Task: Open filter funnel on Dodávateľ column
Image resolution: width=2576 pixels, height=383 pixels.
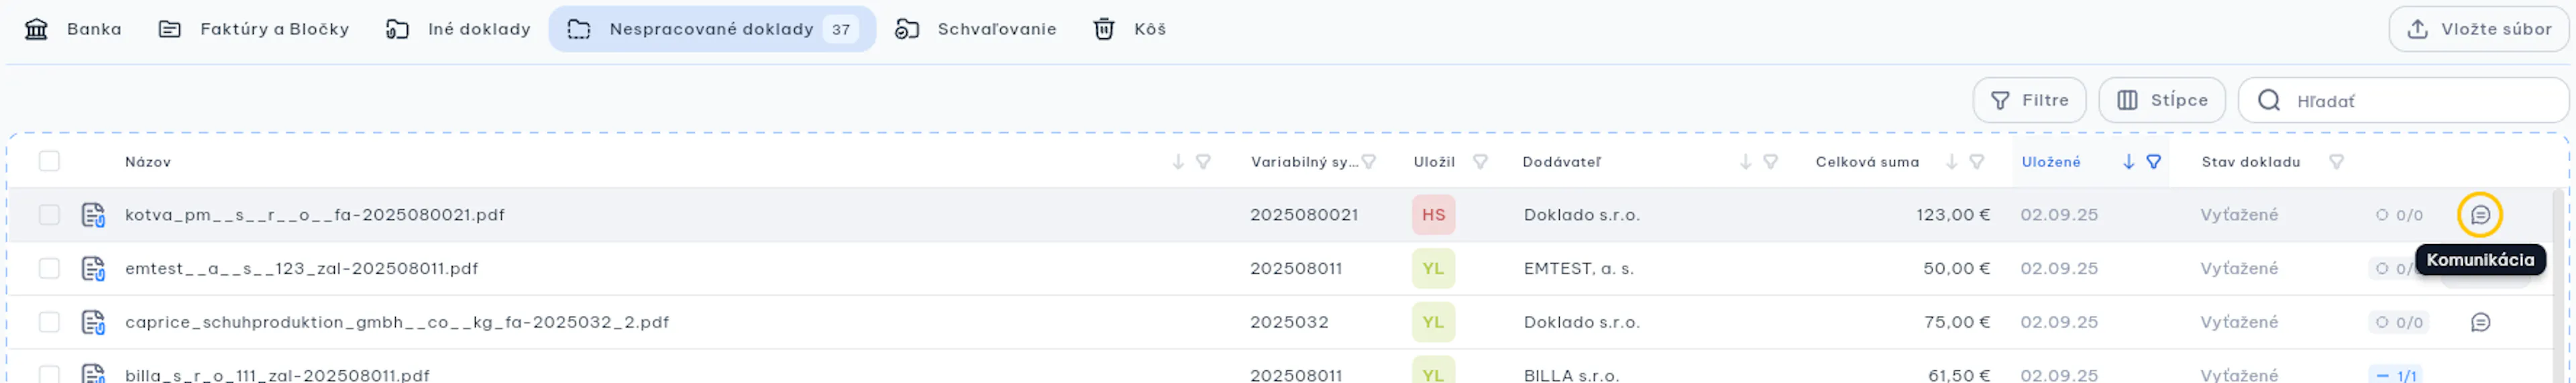Action: [x=1769, y=161]
